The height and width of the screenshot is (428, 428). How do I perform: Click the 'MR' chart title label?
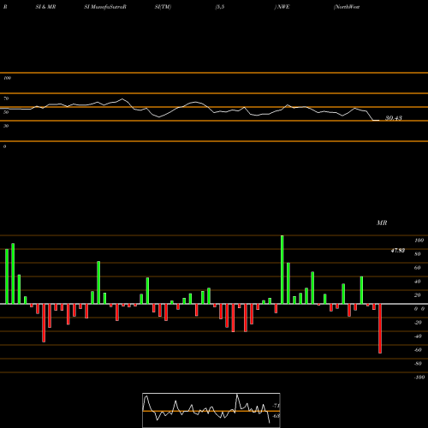(382, 223)
